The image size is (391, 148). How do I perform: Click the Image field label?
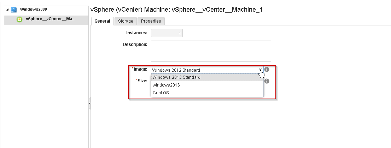[x=140, y=69]
